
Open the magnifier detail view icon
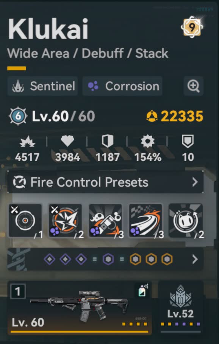193,86
